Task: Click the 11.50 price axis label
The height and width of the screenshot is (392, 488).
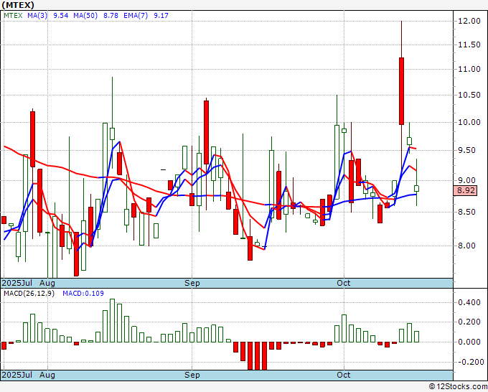Action: [469, 45]
